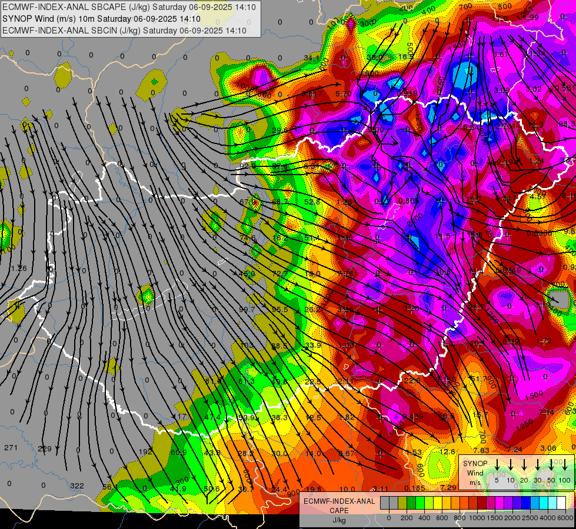Click the '50.6' value on the map
The height and width of the screenshot is (529, 576).
[212, 488]
